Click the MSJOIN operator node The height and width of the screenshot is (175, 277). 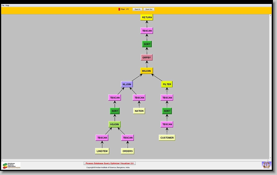coord(147,71)
